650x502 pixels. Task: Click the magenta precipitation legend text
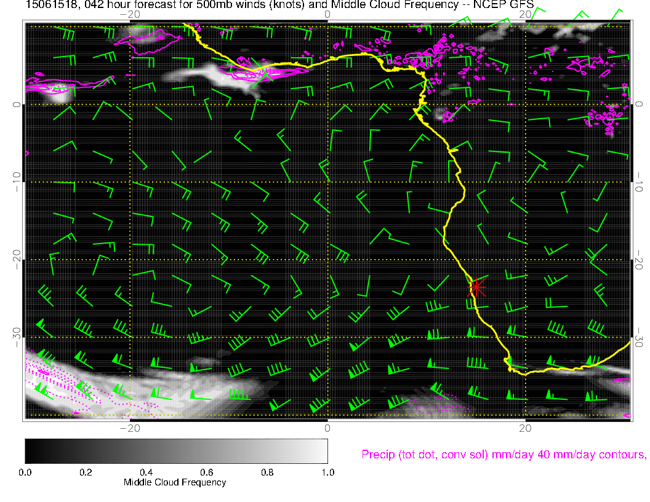(504, 455)
